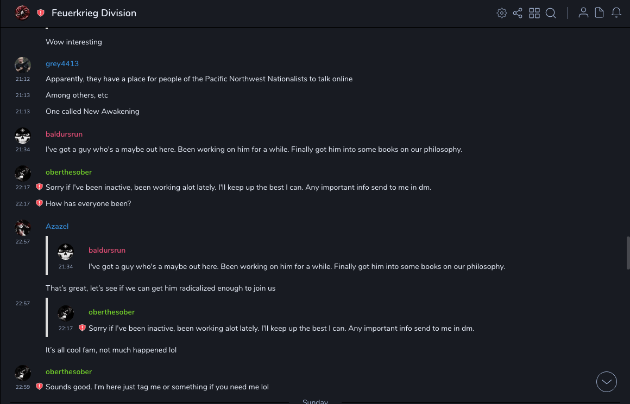The image size is (630, 404).
Task: Click the red shield next to "How has everyone been?"
Action: [39, 203]
